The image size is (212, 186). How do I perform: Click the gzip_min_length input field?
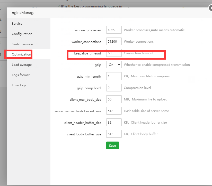coord(114,76)
